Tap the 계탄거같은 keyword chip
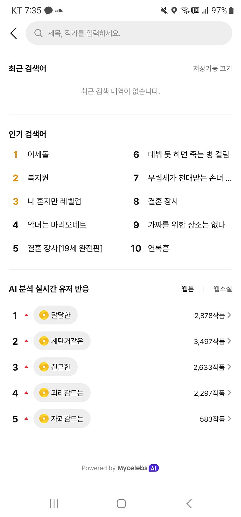Viewport: 241px width, 517px height. pyautogui.click(x=62, y=341)
